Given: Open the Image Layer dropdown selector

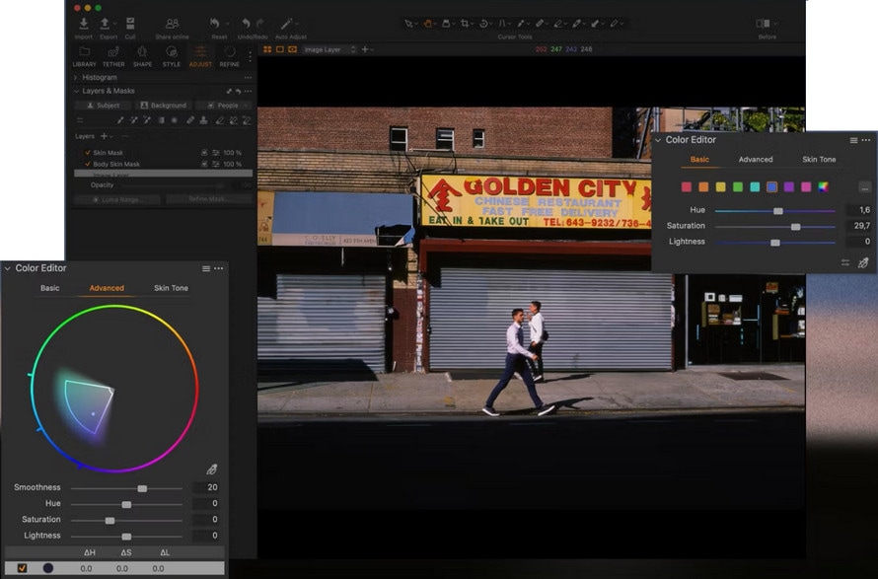Looking at the screenshot, I should tap(329, 49).
